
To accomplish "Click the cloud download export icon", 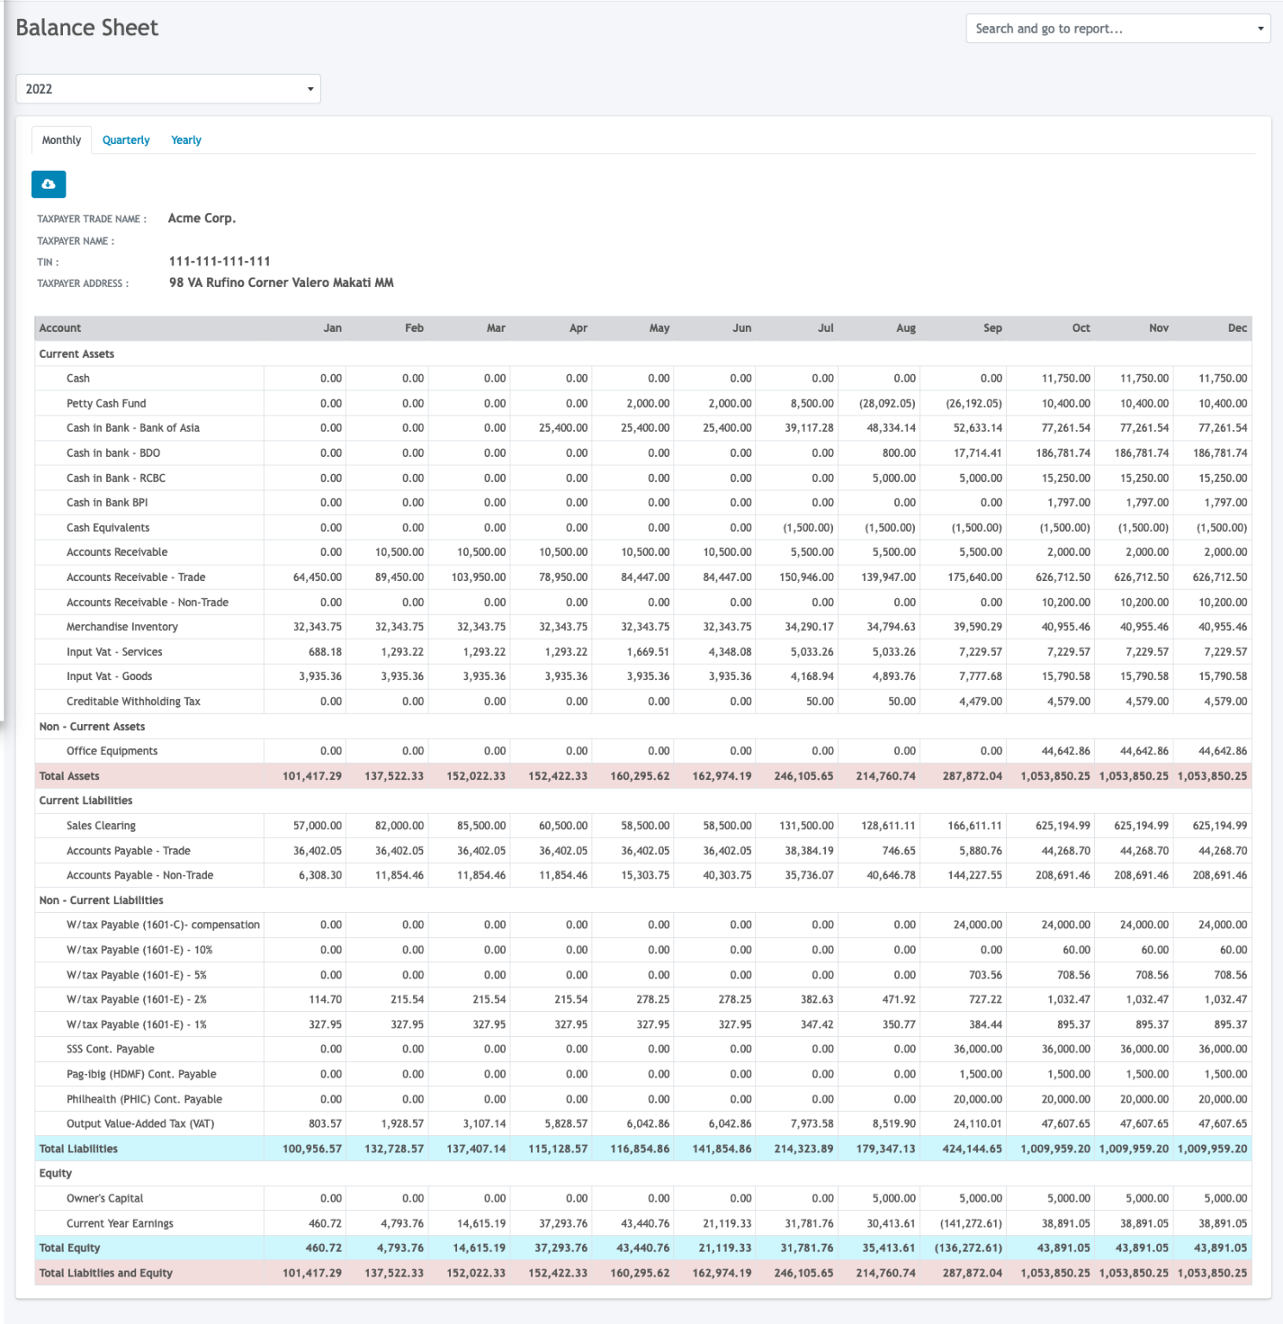I will click(x=48, y=184).
